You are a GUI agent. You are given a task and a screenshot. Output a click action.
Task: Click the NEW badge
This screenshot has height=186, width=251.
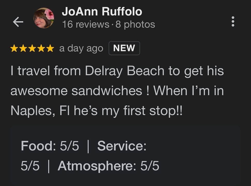click(x=124, y=48)
